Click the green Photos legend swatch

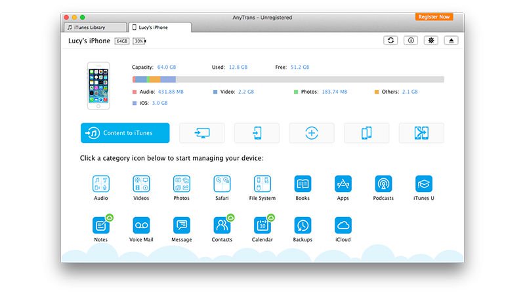click(x=296, y=92)
